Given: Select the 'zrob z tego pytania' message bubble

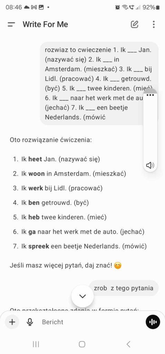Looking at the screenshot, I should coord(124,288).
